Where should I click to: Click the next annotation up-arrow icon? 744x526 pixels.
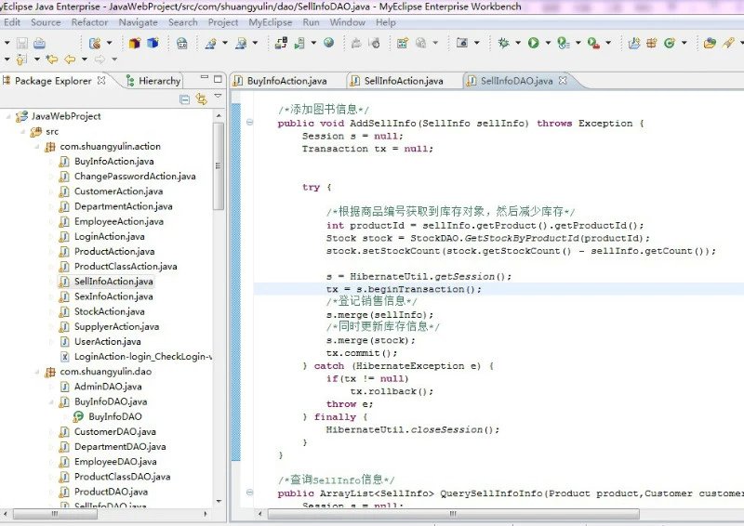(21, 59)
